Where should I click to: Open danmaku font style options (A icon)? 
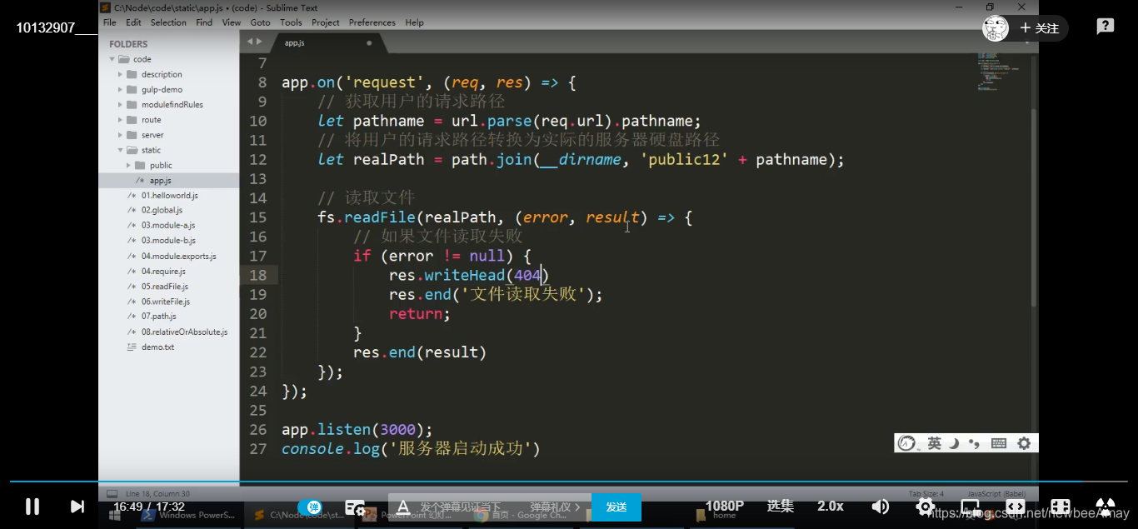click(403, 507)
